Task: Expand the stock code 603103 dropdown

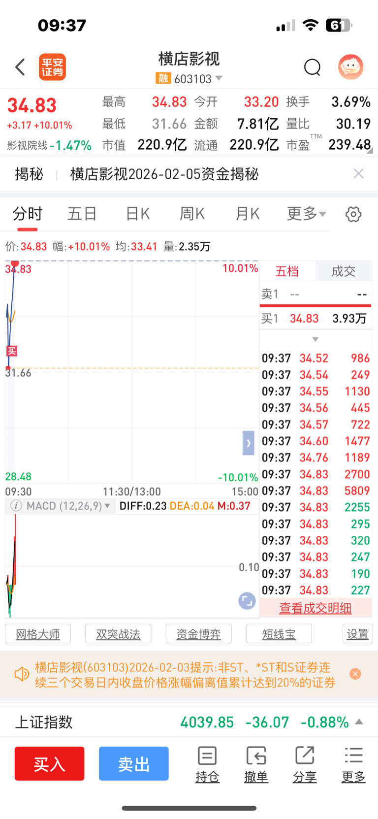Action: (x=219, y=78)
